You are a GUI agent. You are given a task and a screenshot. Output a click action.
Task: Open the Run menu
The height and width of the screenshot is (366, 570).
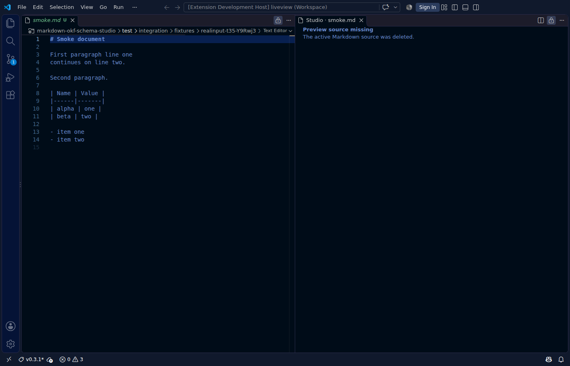pos(118,7)
